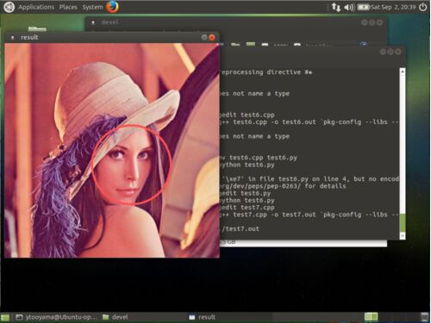
Task: Maximize the terminal window
Action: pos(390,52)
